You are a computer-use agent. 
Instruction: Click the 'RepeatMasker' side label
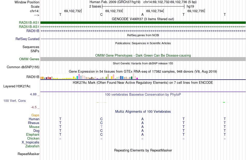(28, 154)
